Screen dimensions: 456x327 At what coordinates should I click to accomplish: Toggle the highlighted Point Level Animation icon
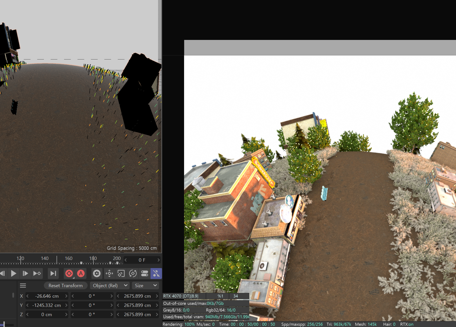coord(156,273)
